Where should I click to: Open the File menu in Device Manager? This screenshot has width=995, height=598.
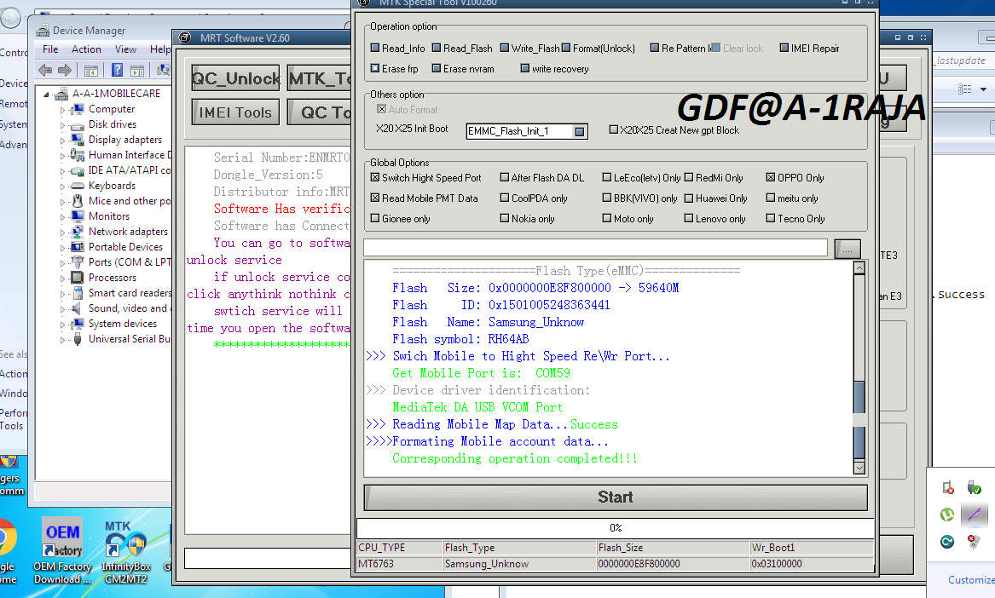(x=50, y=49)
